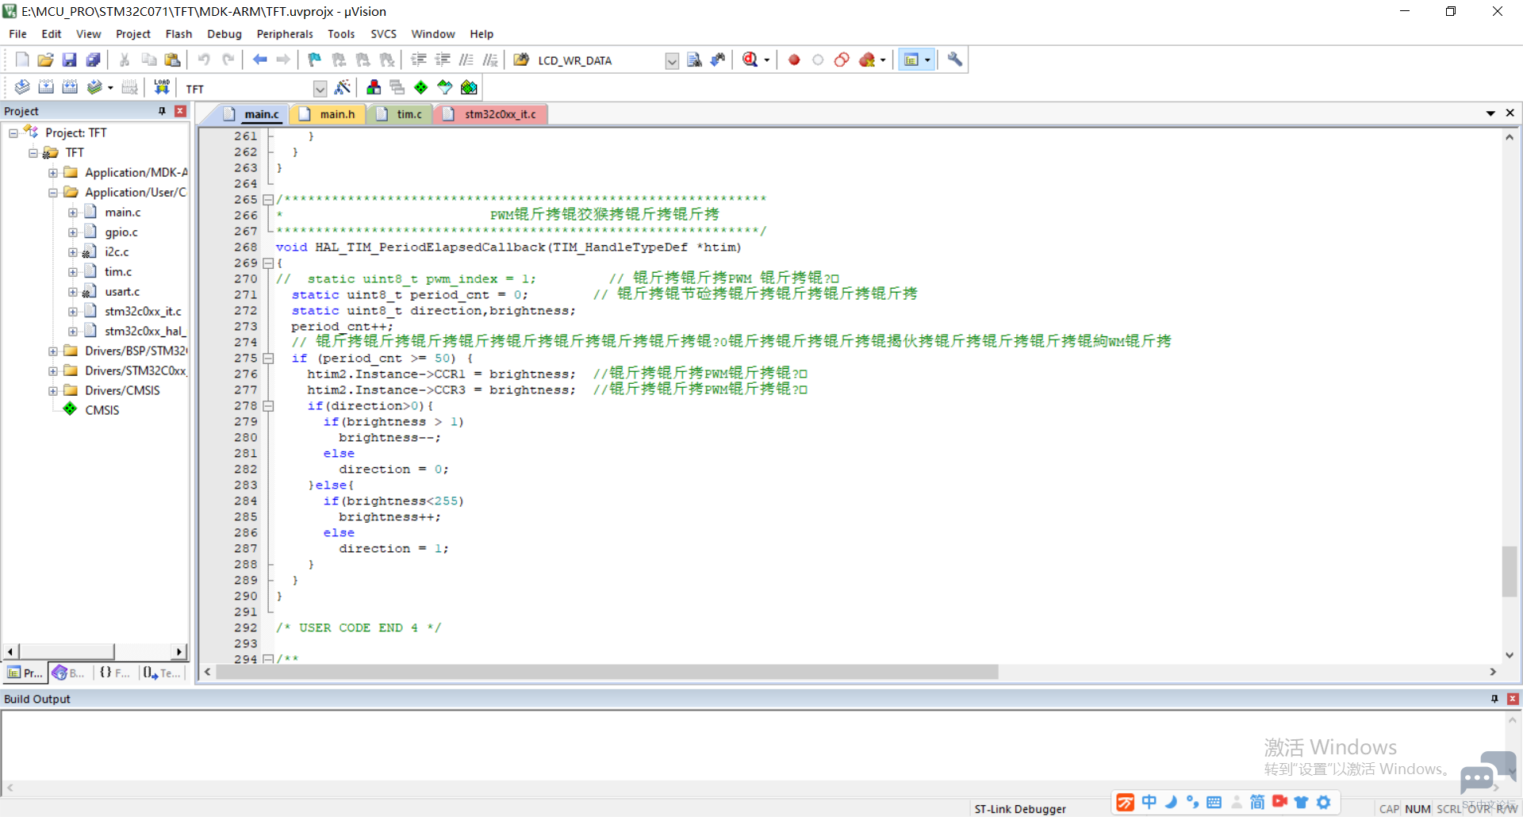The width and height of the screenshot is (1523, 817).
Task: Close the active editor tab with X
Action: 1510,113
